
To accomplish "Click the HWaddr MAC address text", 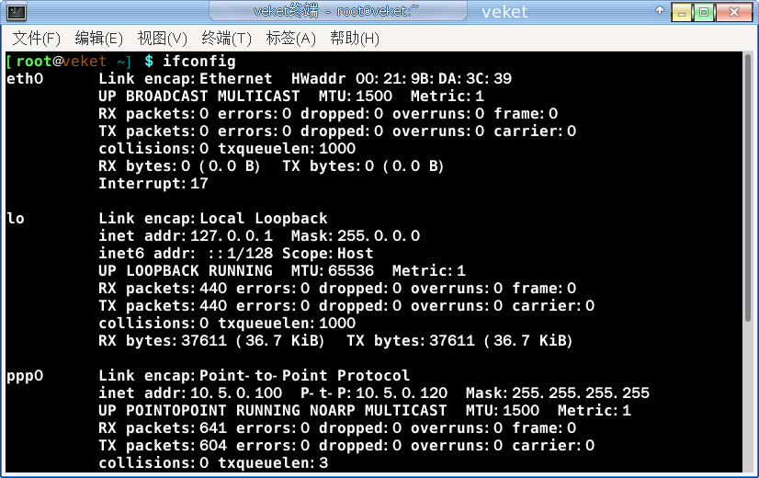I will (x=433, y=78).
